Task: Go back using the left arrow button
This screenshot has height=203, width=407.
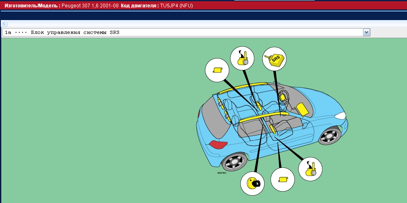Action: (4, 24)
